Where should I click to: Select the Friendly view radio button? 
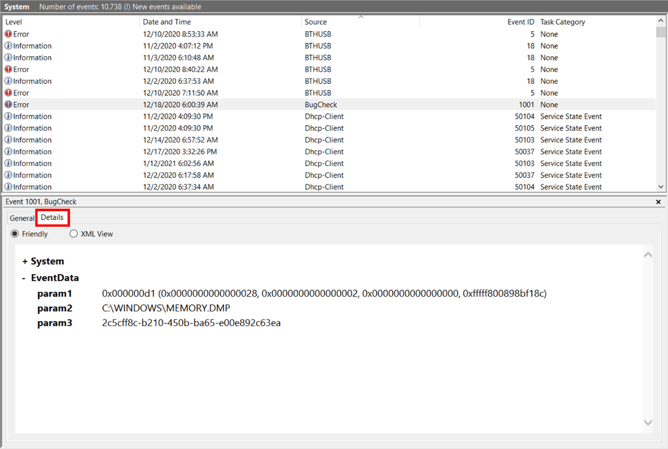(15, 234)
